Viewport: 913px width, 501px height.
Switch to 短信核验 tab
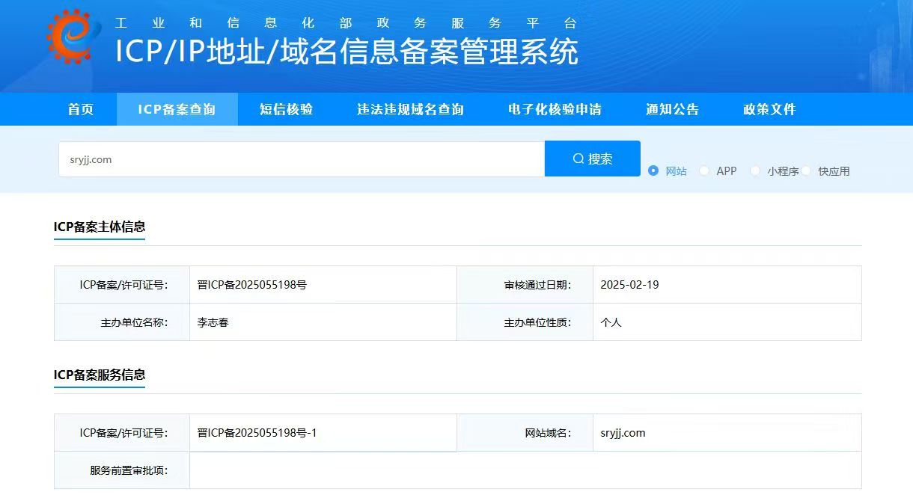click(x=287, y=109)
